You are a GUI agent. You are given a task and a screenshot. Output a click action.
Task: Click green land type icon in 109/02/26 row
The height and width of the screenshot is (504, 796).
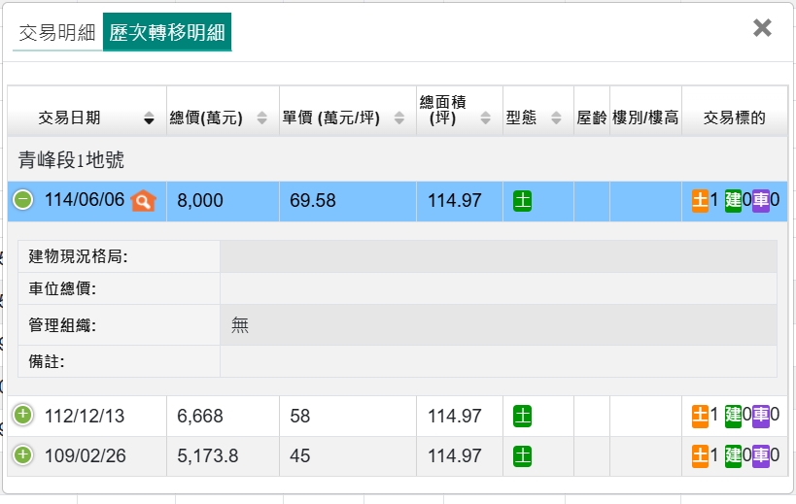click(x=522, y=455)
